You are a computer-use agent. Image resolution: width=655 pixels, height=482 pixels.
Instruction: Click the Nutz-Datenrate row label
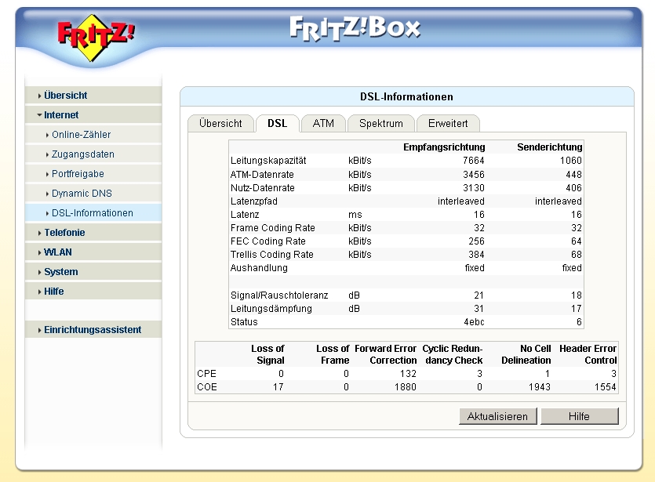pos(262,188)
